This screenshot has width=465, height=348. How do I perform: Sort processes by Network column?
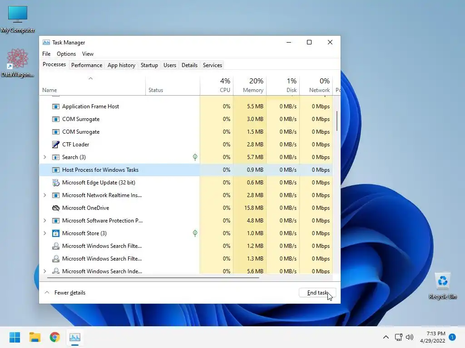pyautogui.click(x=316, y=86)
